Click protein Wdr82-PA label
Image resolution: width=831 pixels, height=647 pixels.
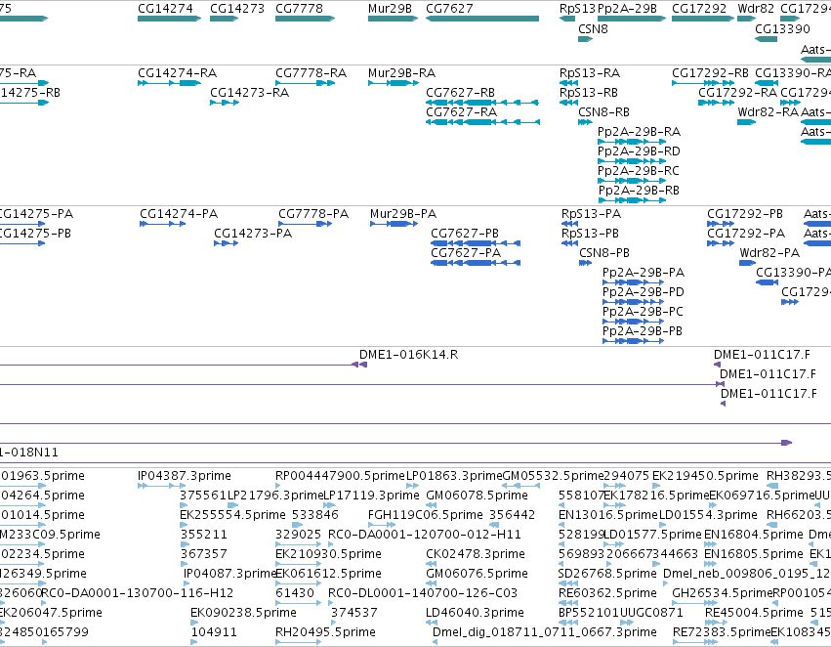pos(769,253)
